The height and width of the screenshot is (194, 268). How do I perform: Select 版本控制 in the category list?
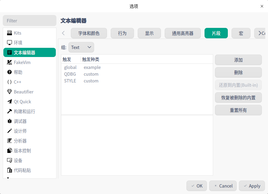(22, 150)
